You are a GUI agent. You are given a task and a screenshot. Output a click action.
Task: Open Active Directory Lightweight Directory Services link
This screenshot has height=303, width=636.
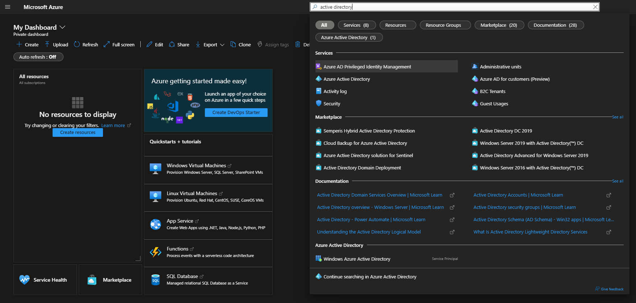coord(530,232)
